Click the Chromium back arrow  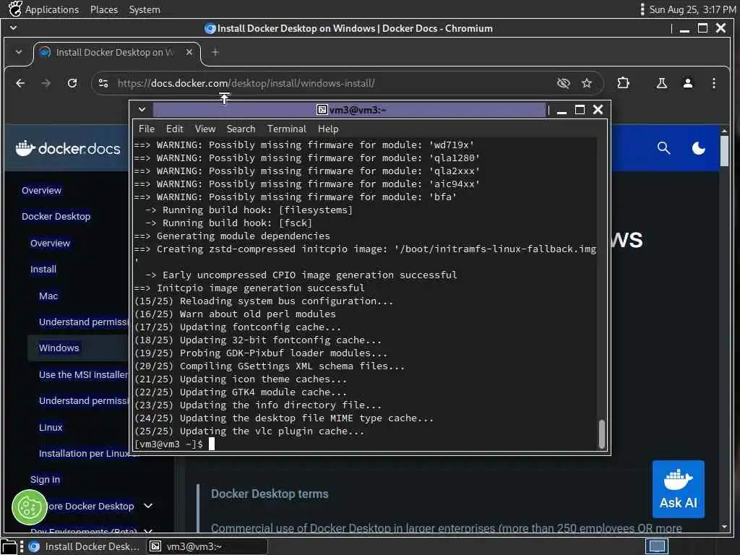(x=20, y=84)
